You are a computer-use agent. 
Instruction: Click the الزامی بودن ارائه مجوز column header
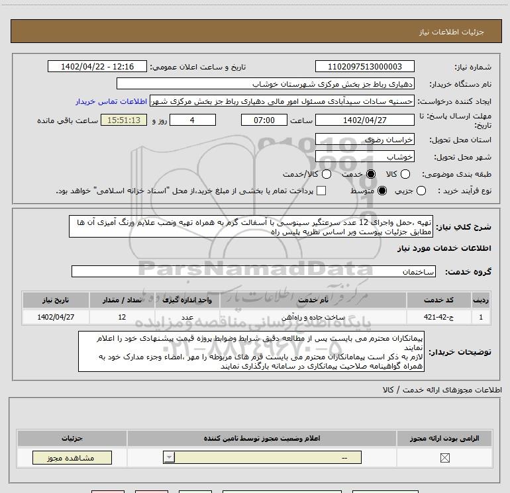click(x=444, y=438)
